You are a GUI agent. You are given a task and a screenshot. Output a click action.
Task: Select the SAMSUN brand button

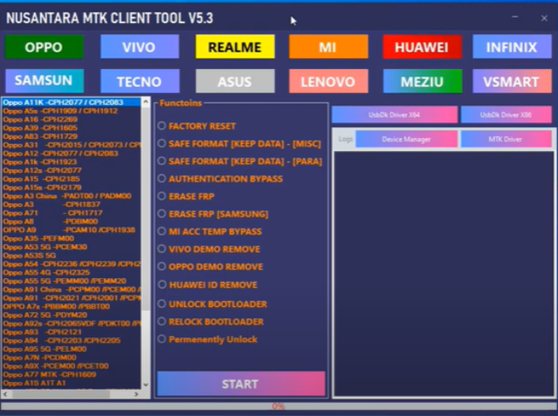click(44, 81)
